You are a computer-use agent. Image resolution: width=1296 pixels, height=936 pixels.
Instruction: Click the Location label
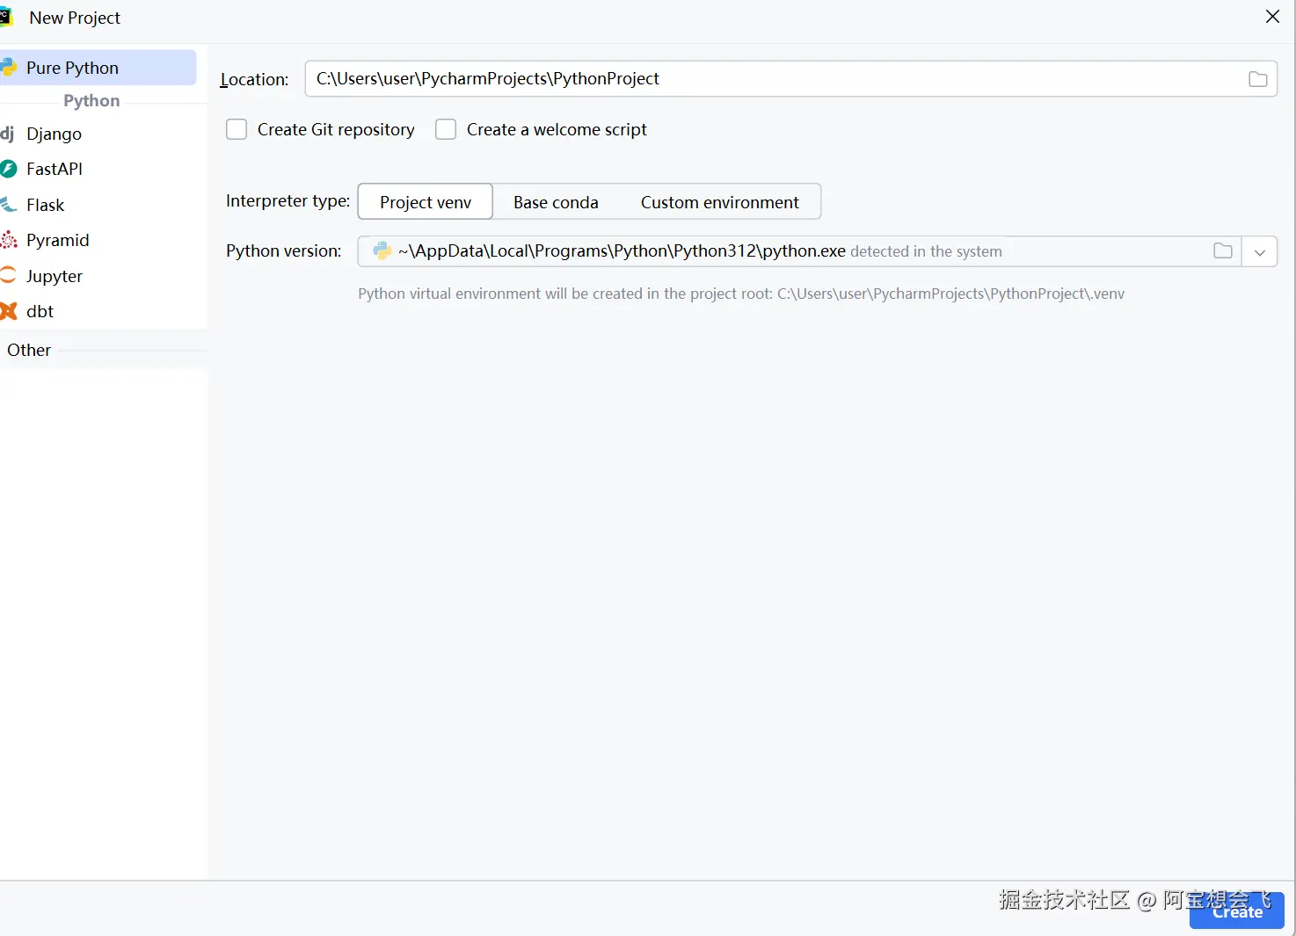(254, 79)
